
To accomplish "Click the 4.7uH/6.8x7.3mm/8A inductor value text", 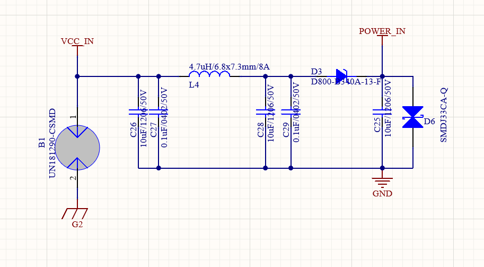I will 230,67.
